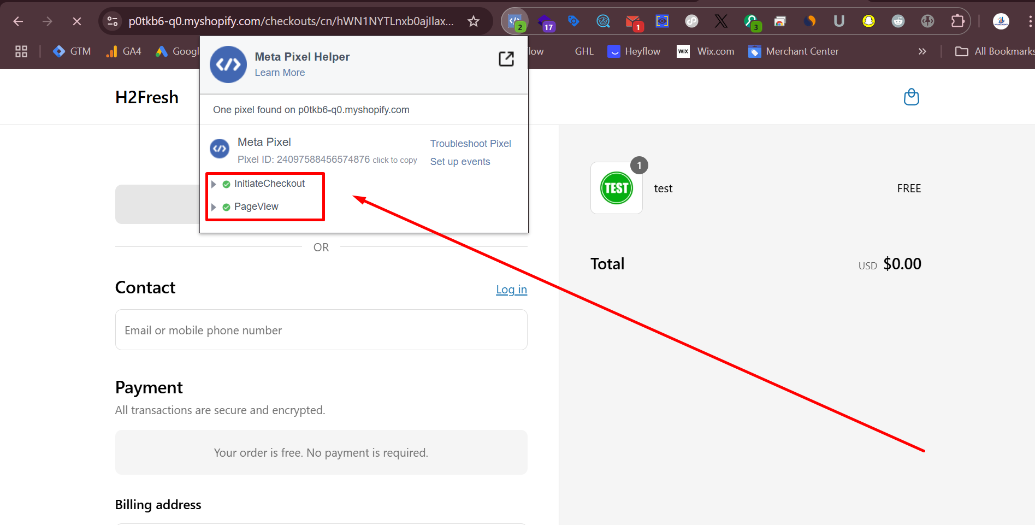
Task: Open the Chrome apps grid icon
Action: click(21, 51)
